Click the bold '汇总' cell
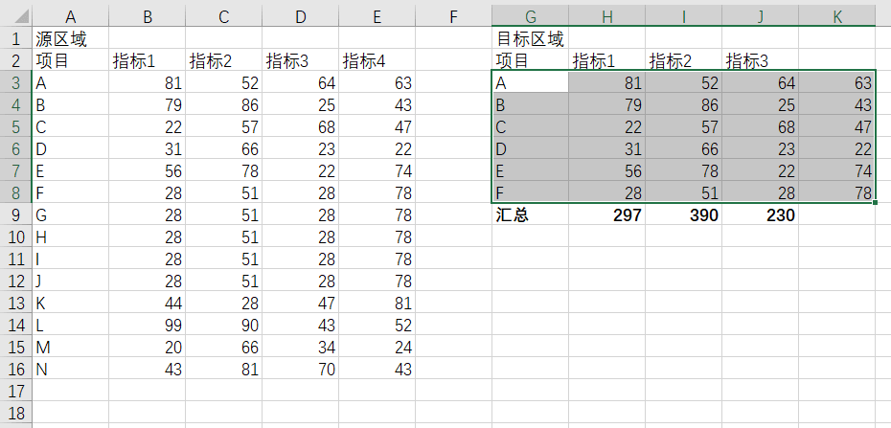 pyautogui.click(x=530, y=215)
